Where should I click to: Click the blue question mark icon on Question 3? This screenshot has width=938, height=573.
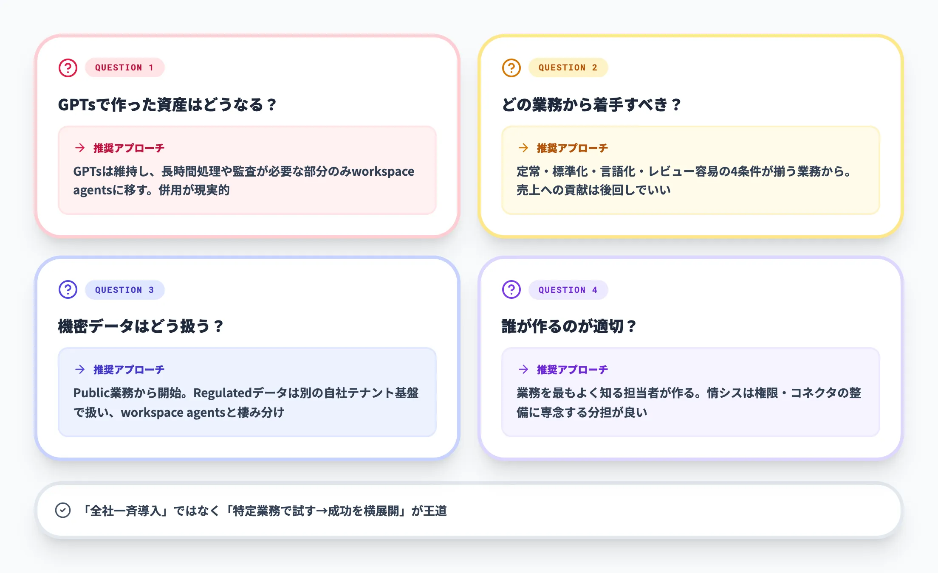(x=68, y=290)
